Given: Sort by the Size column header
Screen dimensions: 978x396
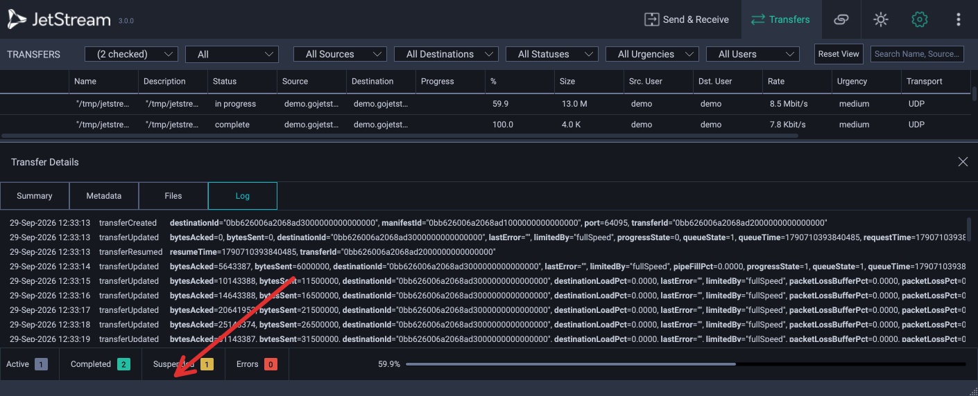Looking at the screenshot, I should [x=590, y=81].
